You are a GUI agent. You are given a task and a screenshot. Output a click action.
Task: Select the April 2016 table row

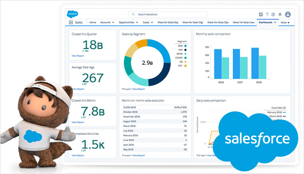click(155, 145)
